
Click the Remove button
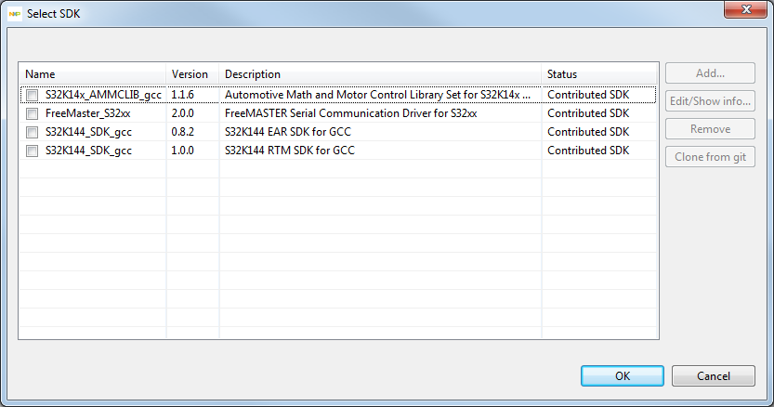[710, 129]
